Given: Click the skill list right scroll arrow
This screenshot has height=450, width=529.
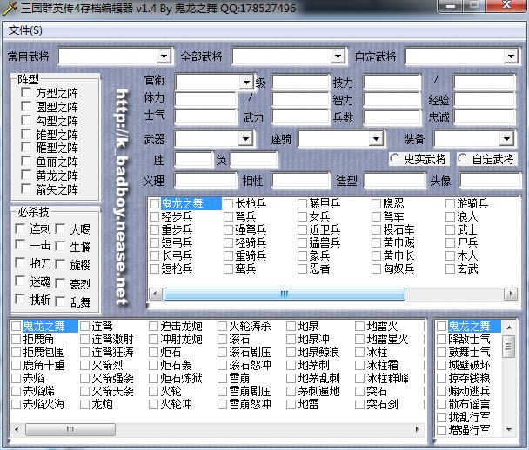Looking at the screenshot, I should [417, 429].
